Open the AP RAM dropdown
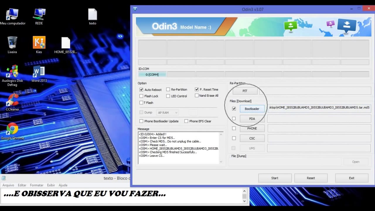375x211 pixels. [168, 113]
